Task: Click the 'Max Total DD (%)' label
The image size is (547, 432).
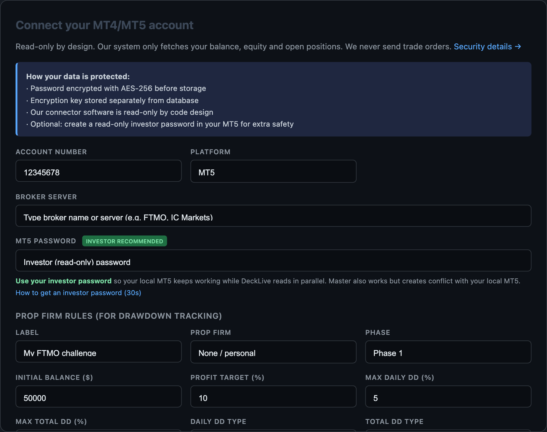Action: tap(51, 421)
